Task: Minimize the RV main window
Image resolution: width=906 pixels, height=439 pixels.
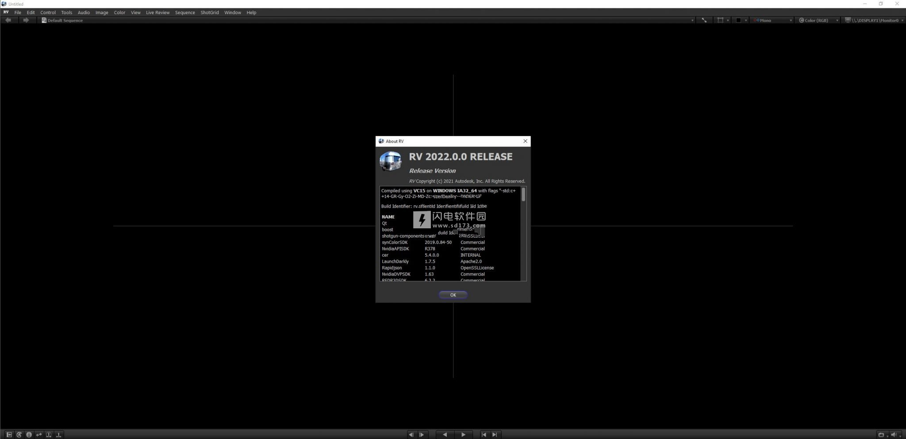Action: coord(865,4)
